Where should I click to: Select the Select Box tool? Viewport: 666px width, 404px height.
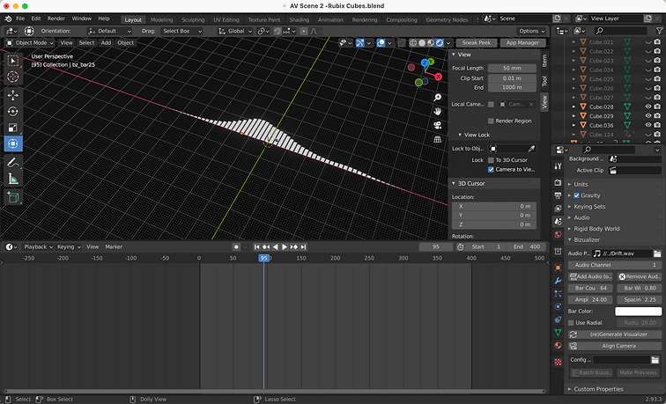click(x=13, y=61)
